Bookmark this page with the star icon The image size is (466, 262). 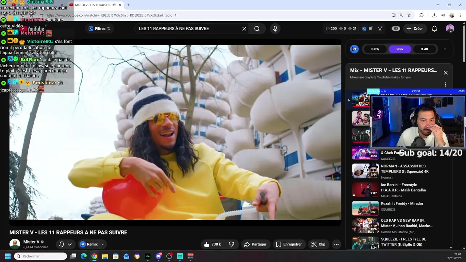[x=409, y=15]
